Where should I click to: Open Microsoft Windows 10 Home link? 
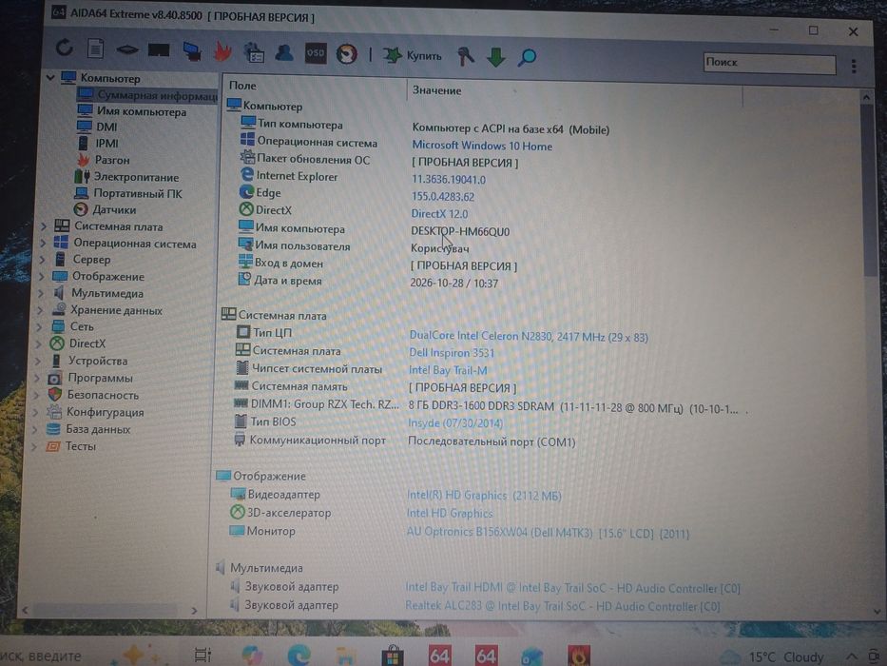[482, 146]
